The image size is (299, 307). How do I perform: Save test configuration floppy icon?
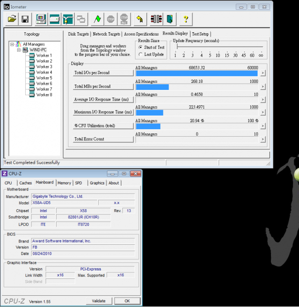pyautogui.click(x=25, y=19)
